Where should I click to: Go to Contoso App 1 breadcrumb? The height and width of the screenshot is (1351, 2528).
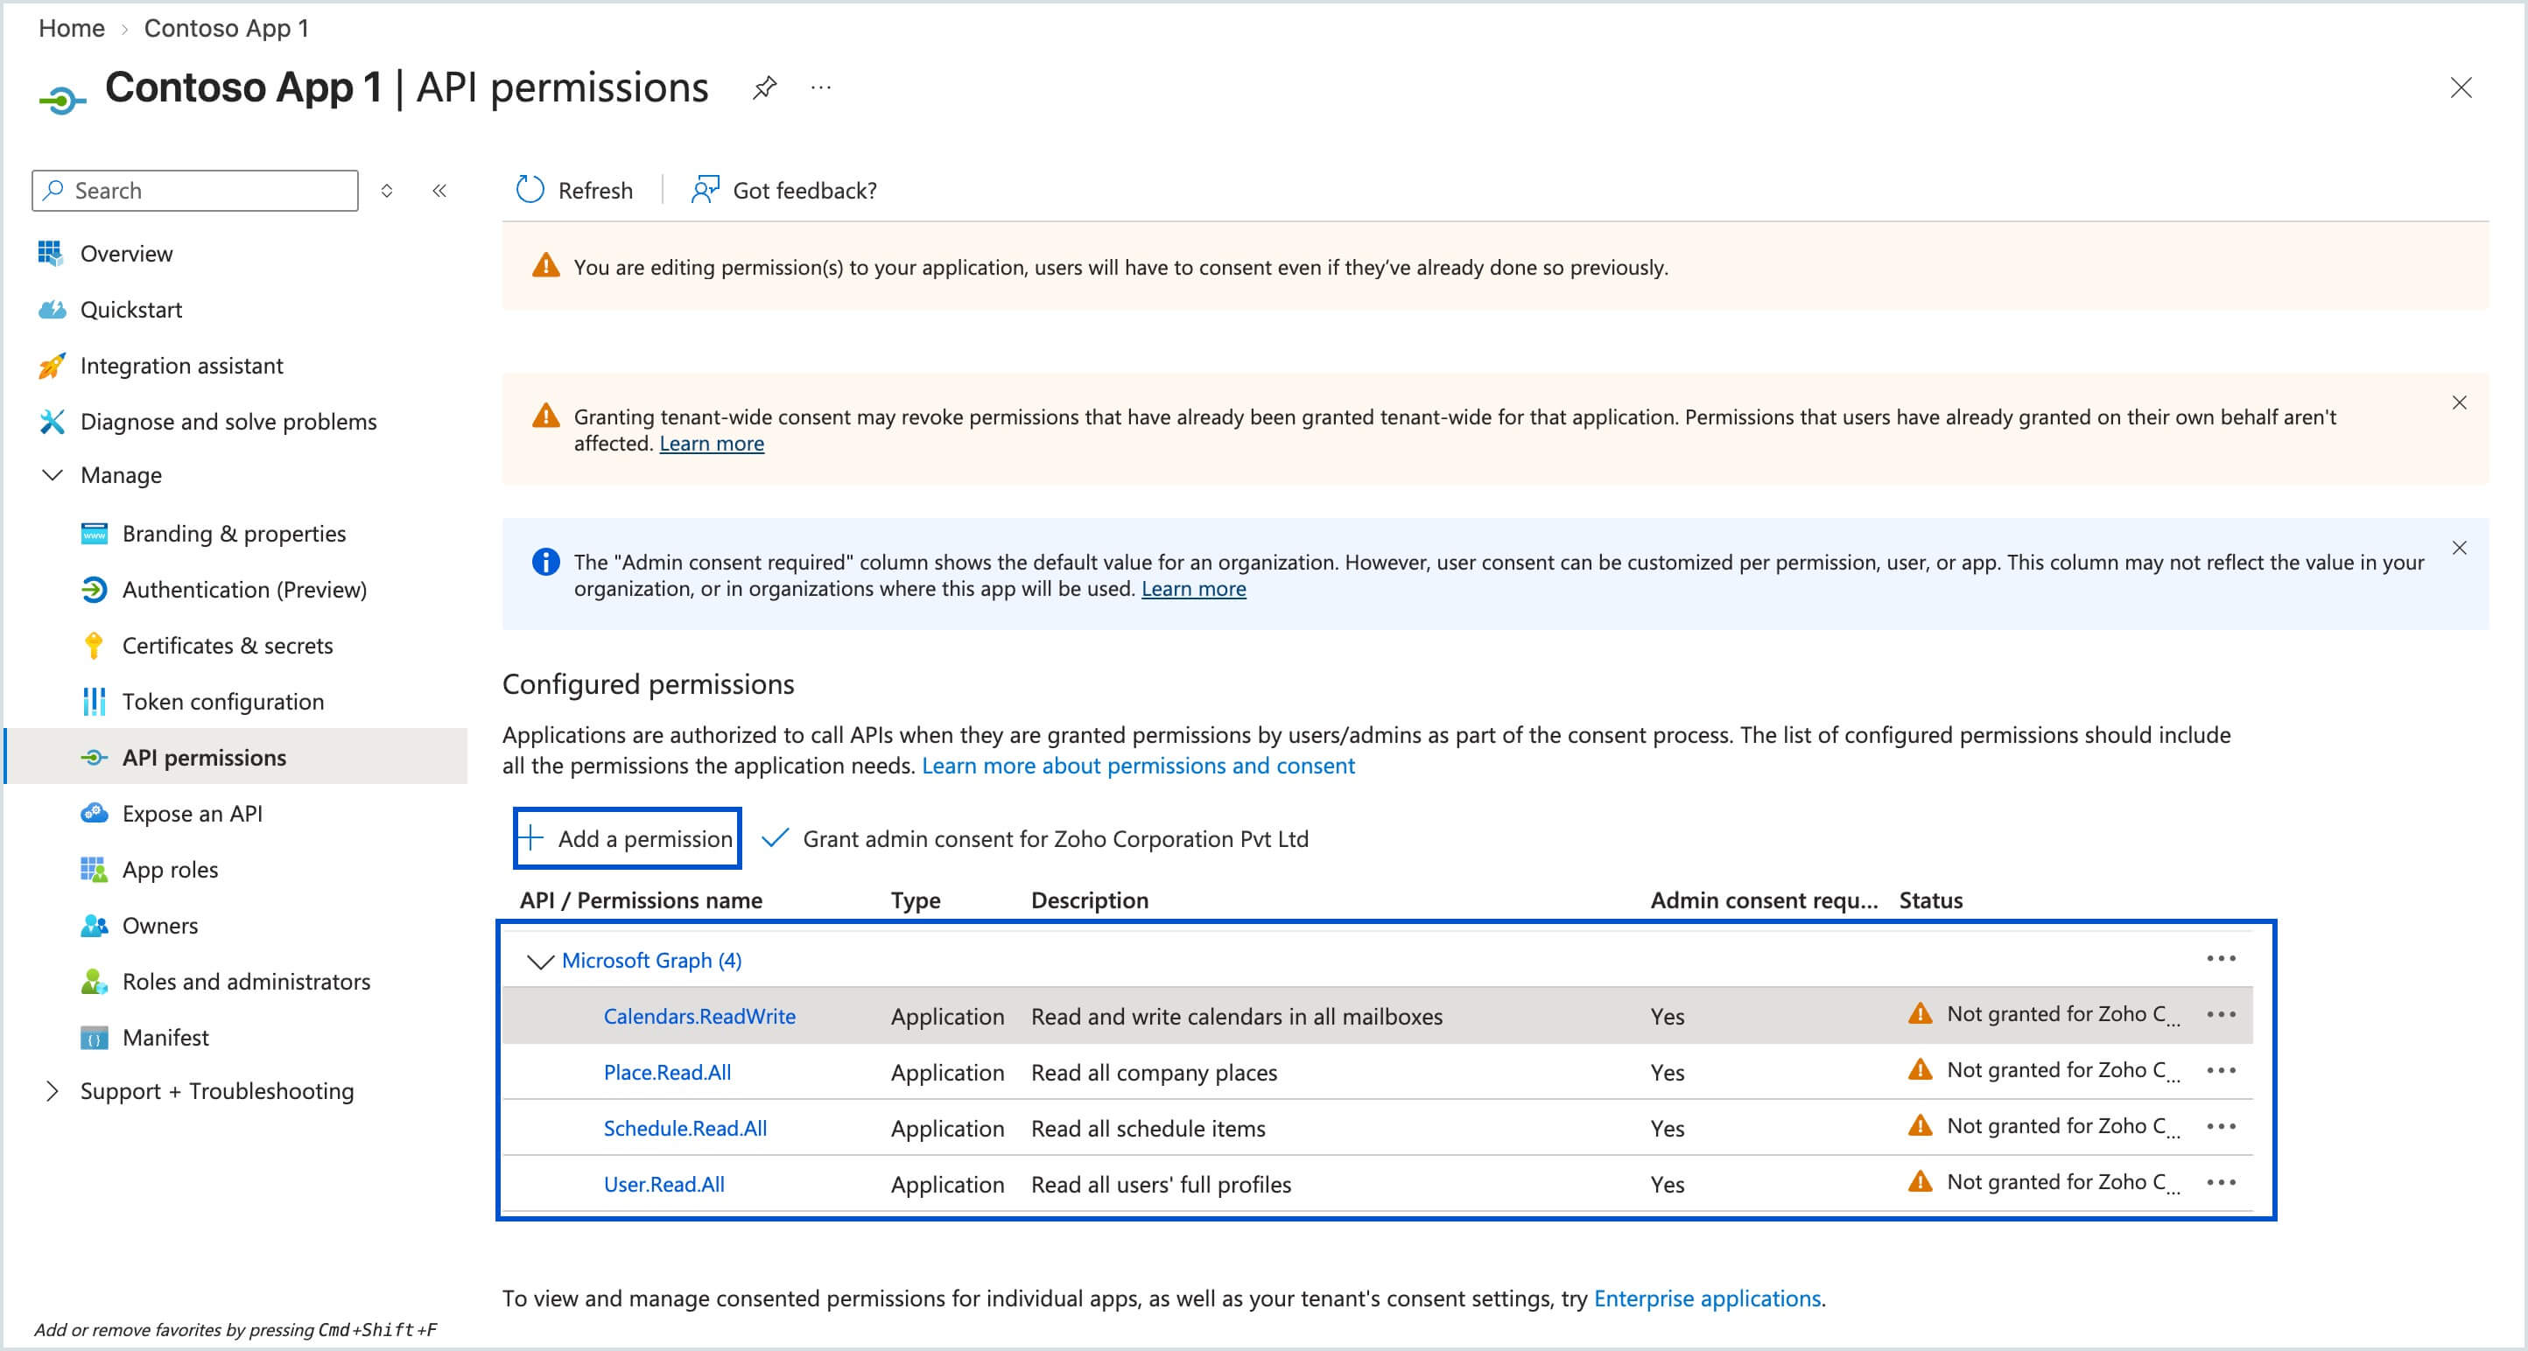[226, 27]
